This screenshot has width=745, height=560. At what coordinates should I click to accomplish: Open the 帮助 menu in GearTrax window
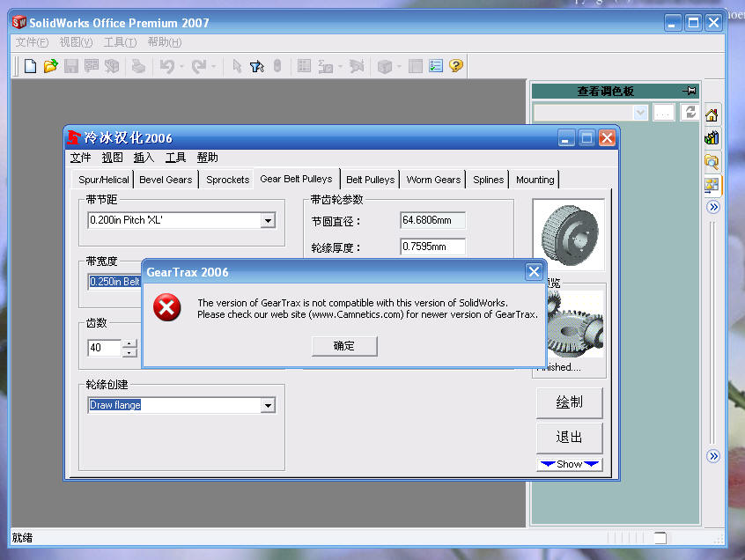(207, 158)
